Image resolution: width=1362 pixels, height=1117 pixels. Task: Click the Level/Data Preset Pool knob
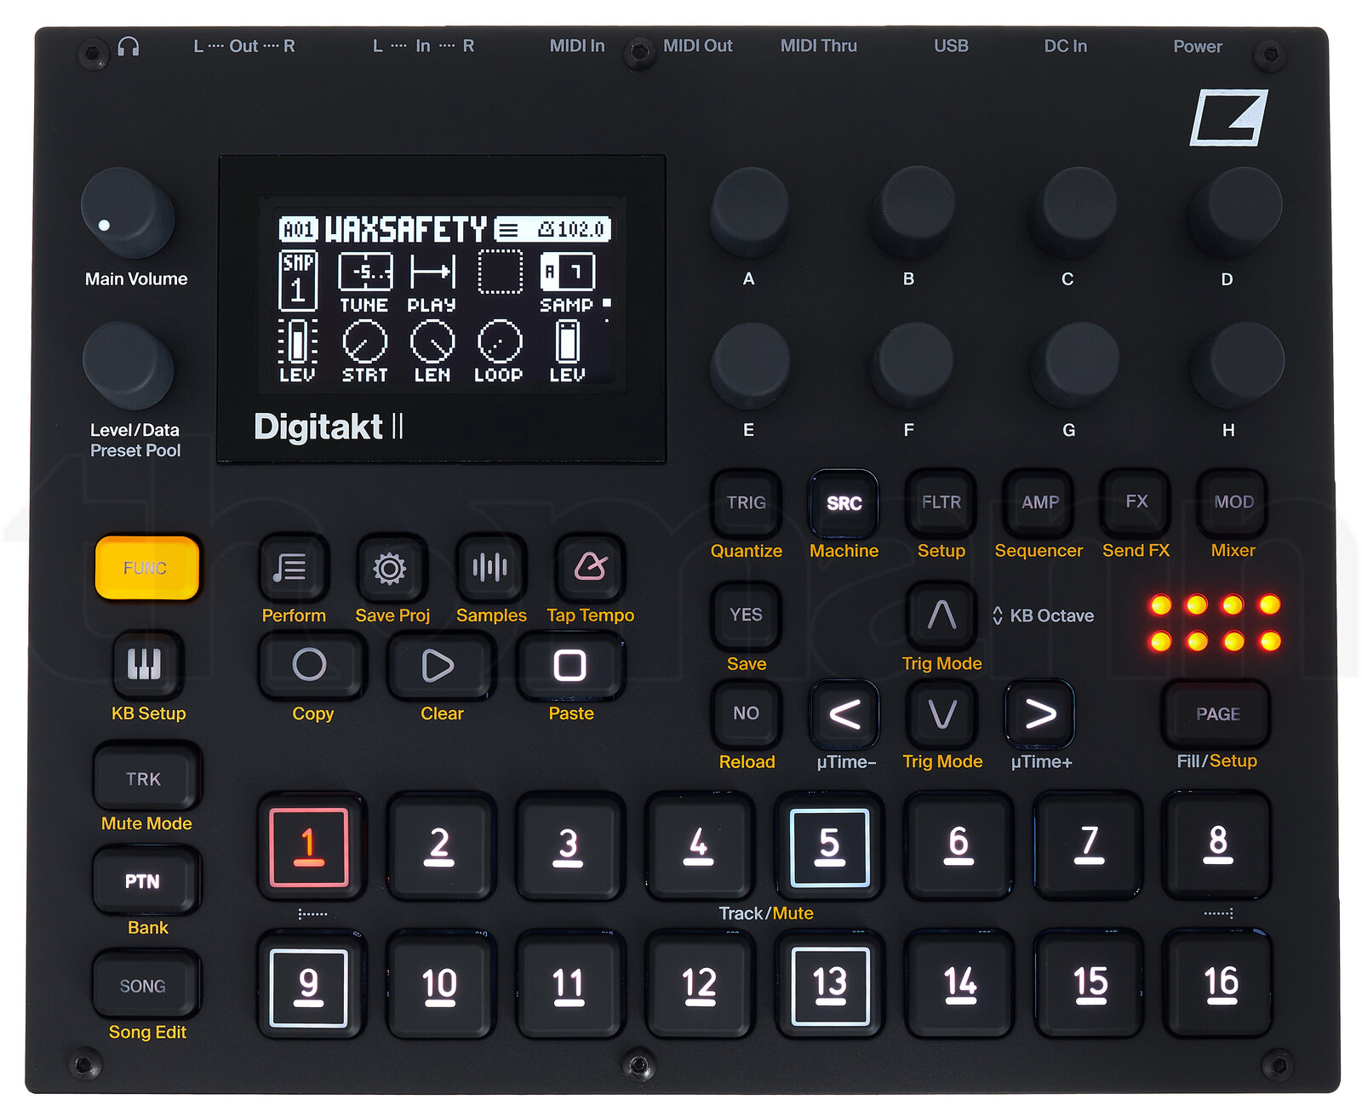tap(129, 365)
